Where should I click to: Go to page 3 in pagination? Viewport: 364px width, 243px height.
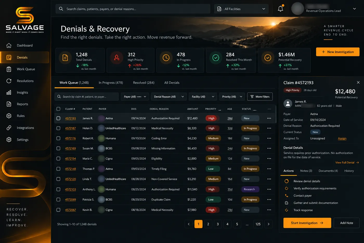pos(218,224)
